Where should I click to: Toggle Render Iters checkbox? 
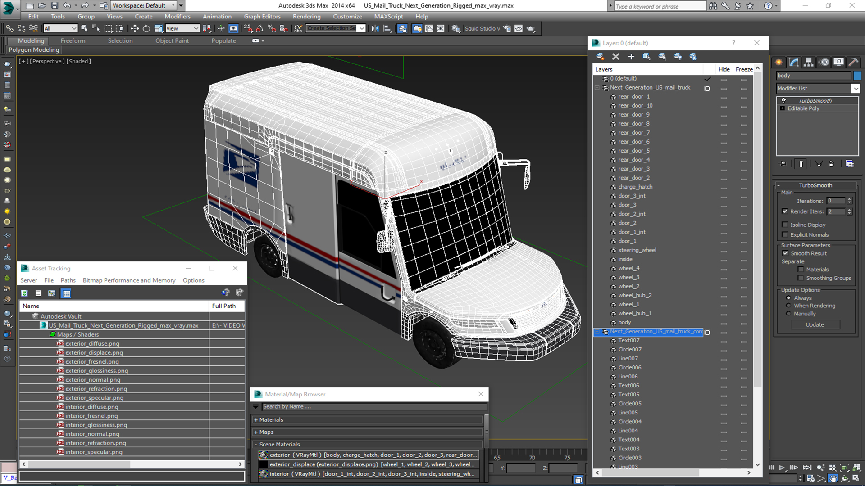[x=785, y=211]
